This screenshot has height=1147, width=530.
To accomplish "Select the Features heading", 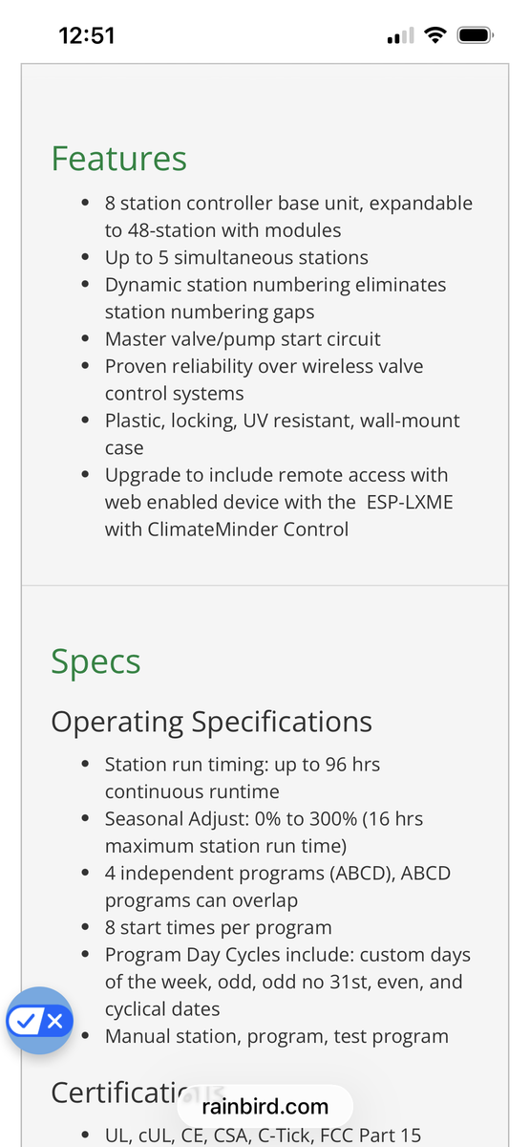I will (x=119, y=159).
